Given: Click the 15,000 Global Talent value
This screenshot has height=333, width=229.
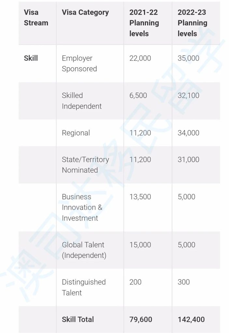Looking at the screenshot, I should tap(140, 245).
